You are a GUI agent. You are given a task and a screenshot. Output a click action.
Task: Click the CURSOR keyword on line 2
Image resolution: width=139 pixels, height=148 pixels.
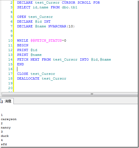tap(69, 3)
